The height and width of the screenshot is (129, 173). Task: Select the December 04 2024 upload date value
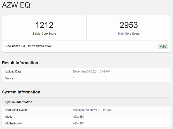point(92,71)
